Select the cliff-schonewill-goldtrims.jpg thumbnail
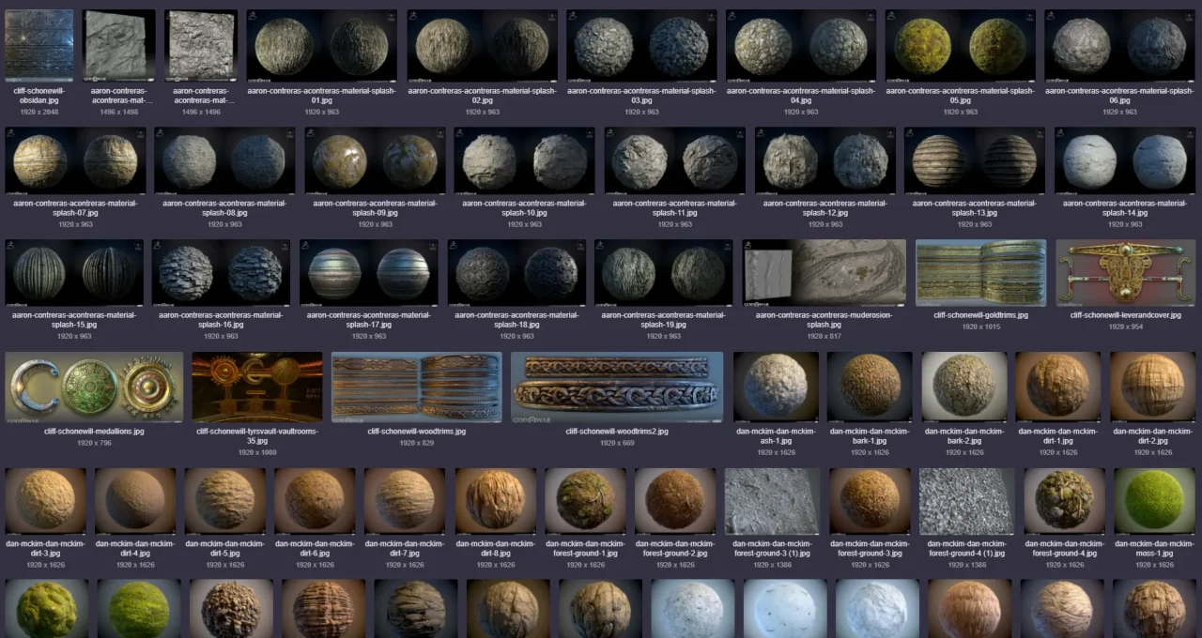The width and height of the screenshot is (1202, 638). tap(980, 272)
